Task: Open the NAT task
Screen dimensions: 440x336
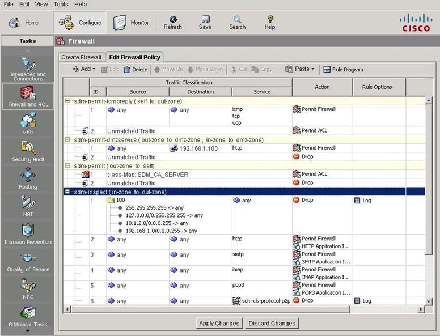Action: [28, 206]
